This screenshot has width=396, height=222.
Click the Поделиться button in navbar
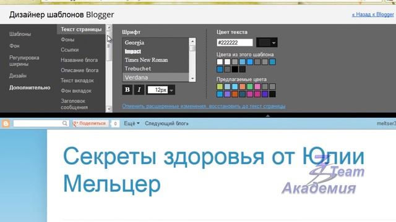pyautogui.click(x=90, y=123)
